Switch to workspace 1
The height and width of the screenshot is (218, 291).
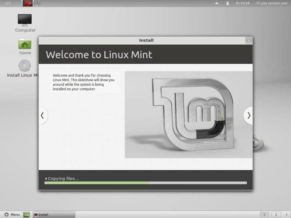click(x=264, y=215)
